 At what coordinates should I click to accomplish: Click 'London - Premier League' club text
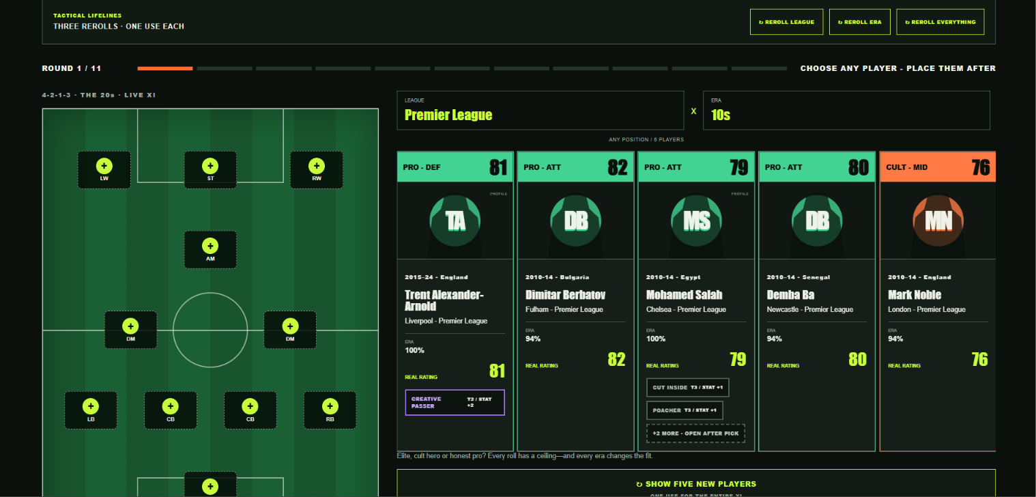tap(927, 309)
